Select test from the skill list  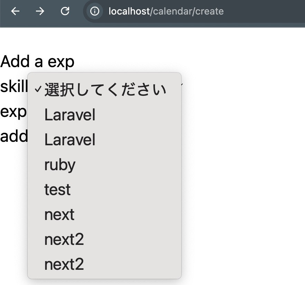tap(104, 190)
